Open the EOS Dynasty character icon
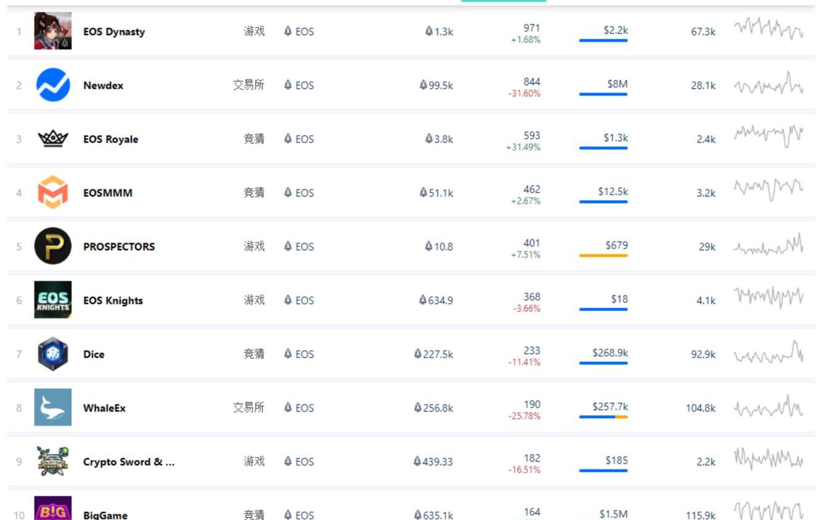 [x=53, y=31]
